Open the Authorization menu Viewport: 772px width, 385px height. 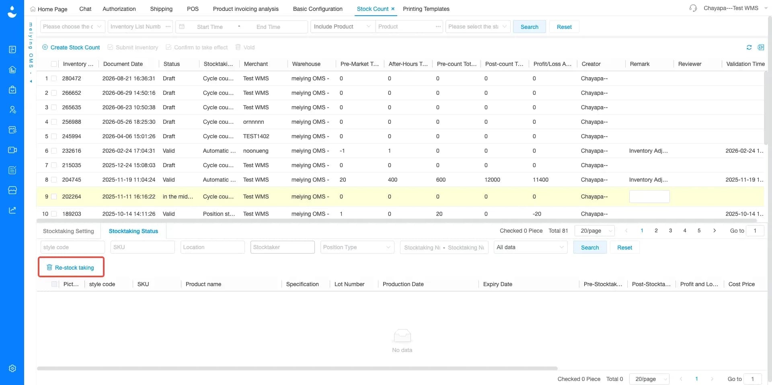tap(119, 9)
